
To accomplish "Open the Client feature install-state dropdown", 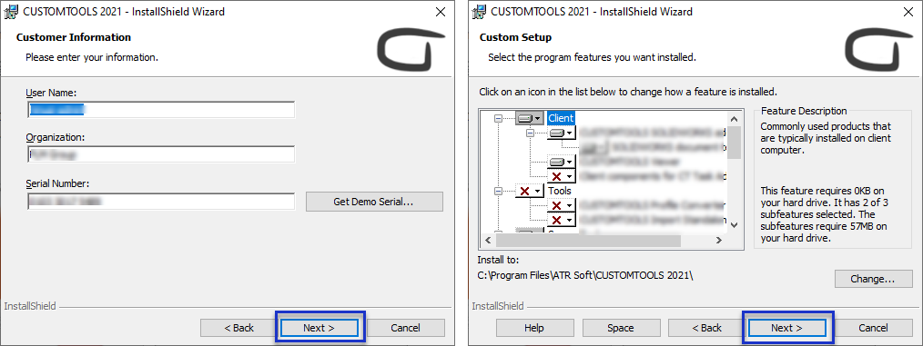I will (x=529, y=118).
